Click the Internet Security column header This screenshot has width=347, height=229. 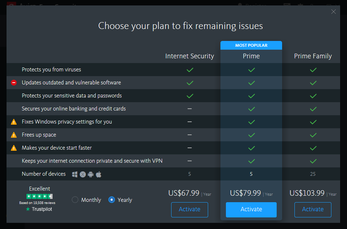190,56
